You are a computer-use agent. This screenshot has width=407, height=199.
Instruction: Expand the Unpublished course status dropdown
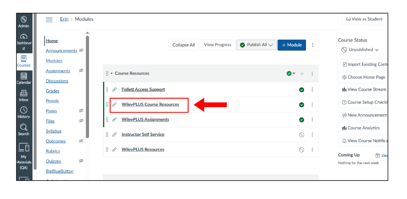coord(360,50)
